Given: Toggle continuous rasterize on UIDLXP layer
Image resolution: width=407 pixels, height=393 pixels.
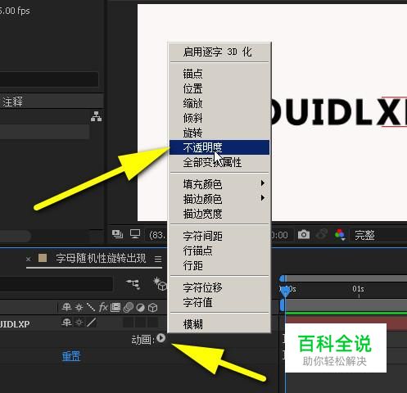Looking at the screenshot, I should pyautogui.click(x=79, y=323).
